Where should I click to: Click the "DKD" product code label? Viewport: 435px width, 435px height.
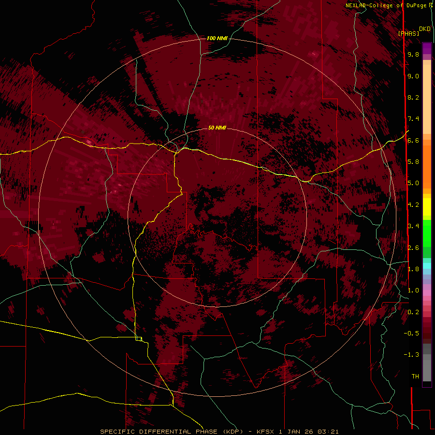[x=424, y=29]
